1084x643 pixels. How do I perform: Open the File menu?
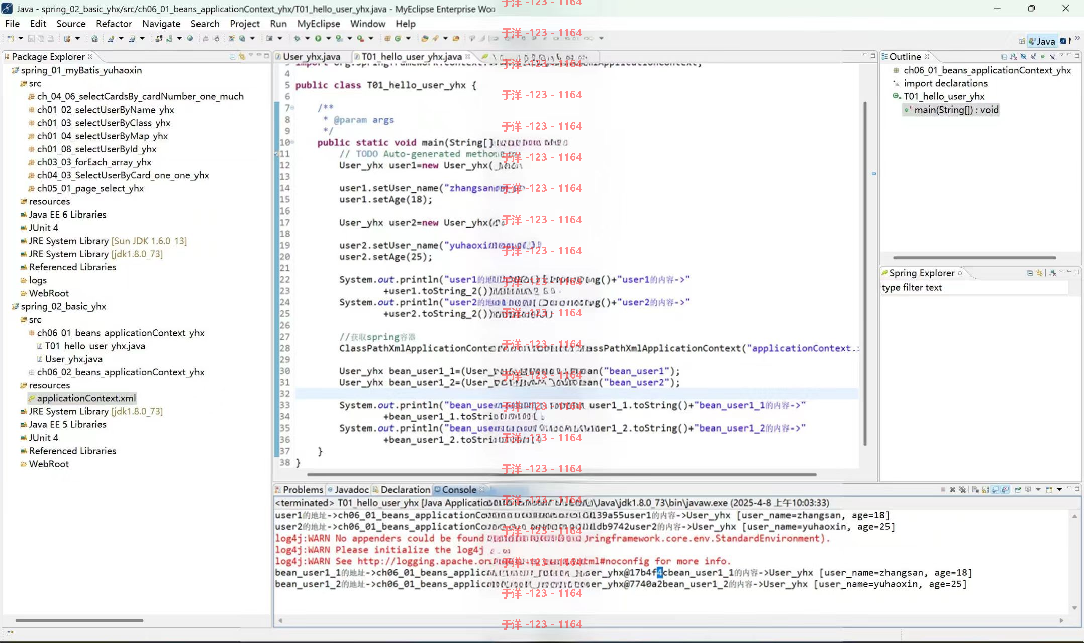pyautogui.click(x=12, y=24)
